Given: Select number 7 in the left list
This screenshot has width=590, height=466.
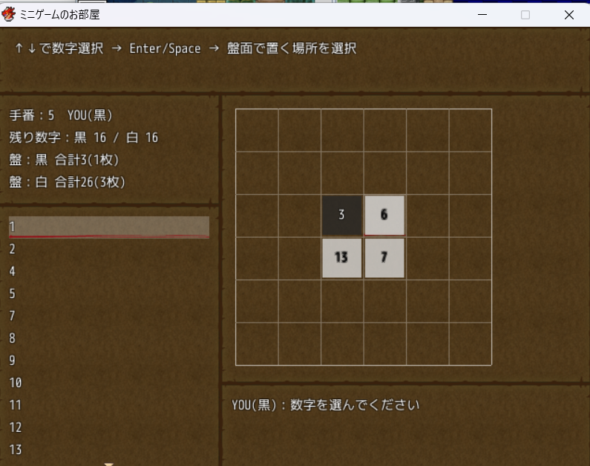Looking at the screenshot, I should click(x=108, y=316).
